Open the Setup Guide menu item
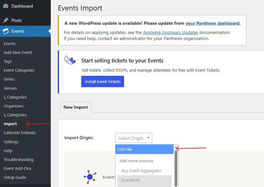The height and width of the screenshot is (187, 264). tap(15, 177)
